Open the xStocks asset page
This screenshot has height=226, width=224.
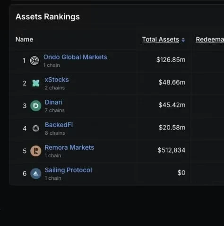tap(57, 80)
